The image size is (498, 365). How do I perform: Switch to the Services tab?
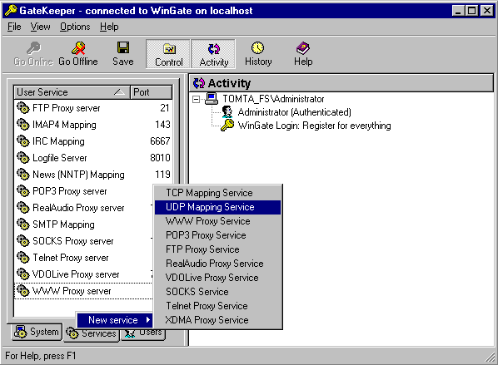[x=91, y=333]
